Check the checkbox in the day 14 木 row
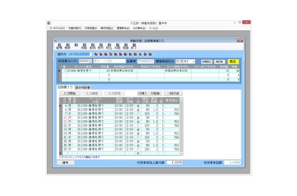 [x=138, y=126]
